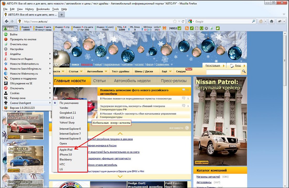
Task: Switch to the "Пресс-релизы" tab
Action: 174,81
